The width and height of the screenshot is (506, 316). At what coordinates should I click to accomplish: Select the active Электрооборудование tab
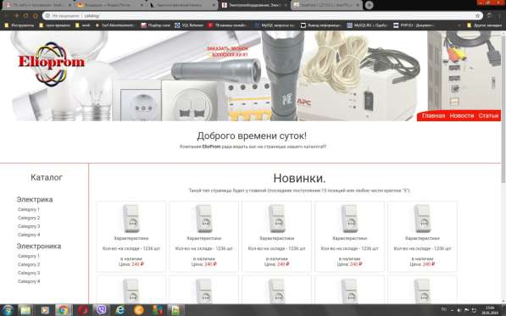pyautogui.click(x=254, y=5)
